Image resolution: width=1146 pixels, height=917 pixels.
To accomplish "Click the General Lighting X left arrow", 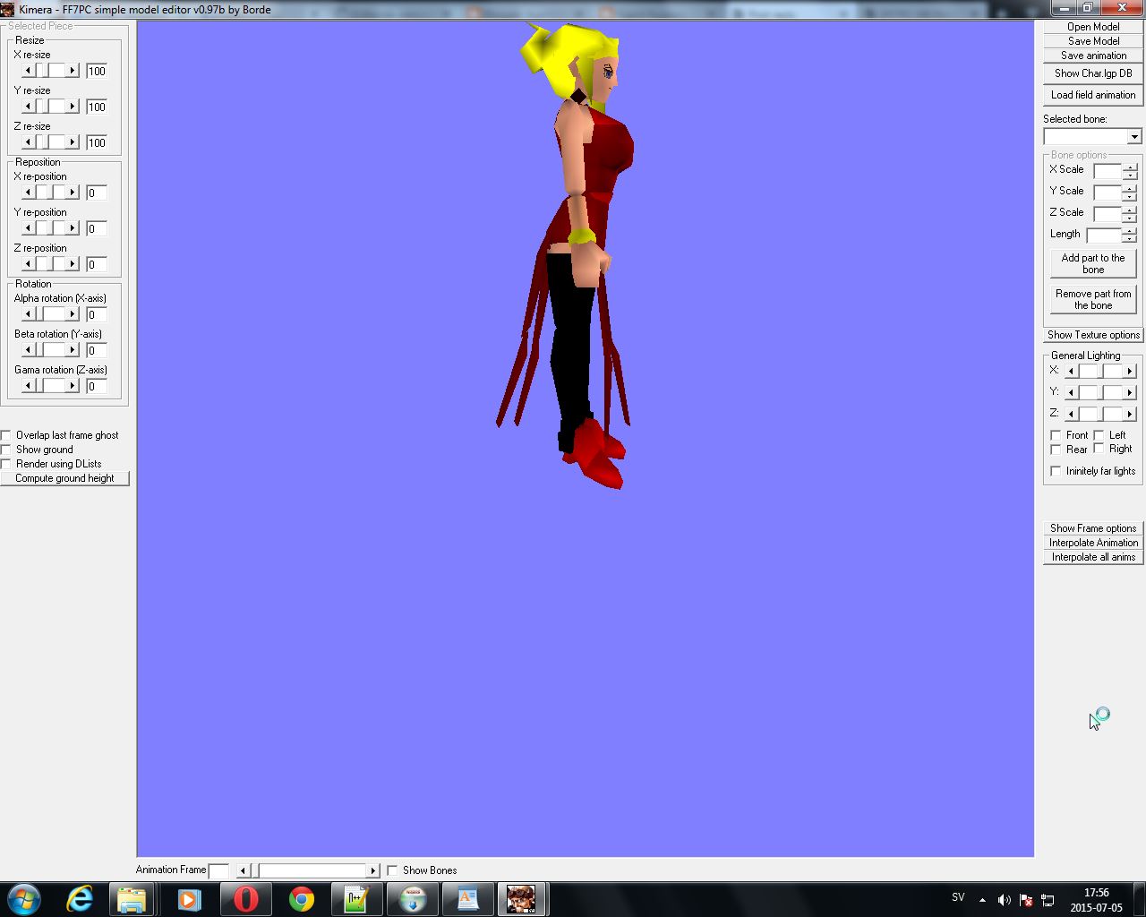I will [1071, 371].
